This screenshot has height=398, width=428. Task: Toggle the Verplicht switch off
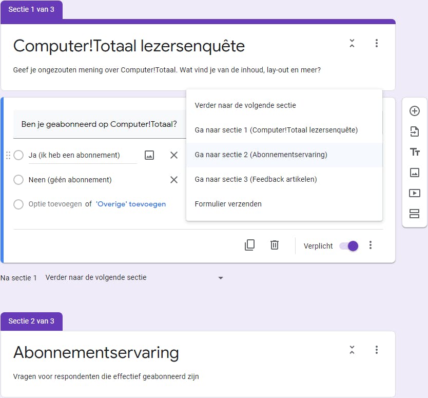tap(348, 246)
